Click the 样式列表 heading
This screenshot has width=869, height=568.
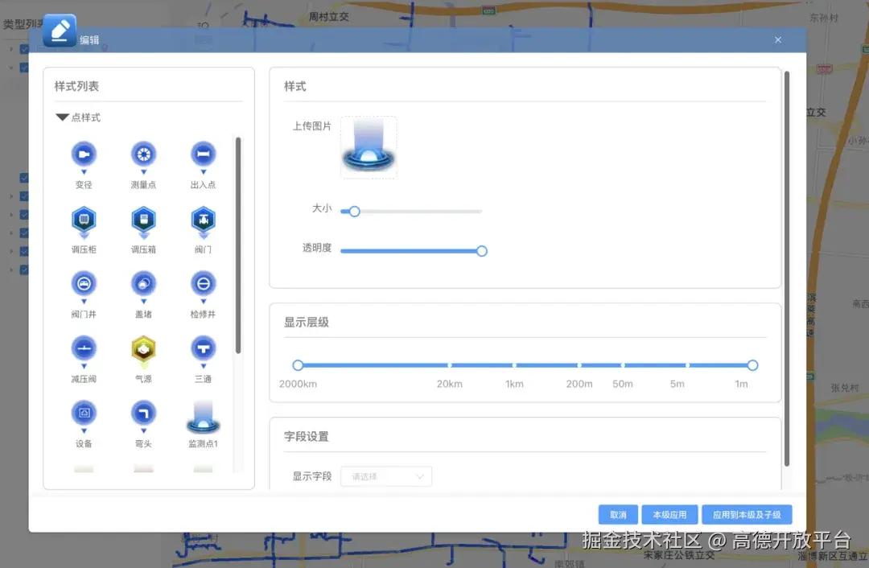click(x=76, y=86)
